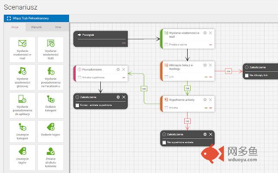Select the Nie kliknięty link end node title
This screenshot has width=278, height=173.
click(258, 67)
